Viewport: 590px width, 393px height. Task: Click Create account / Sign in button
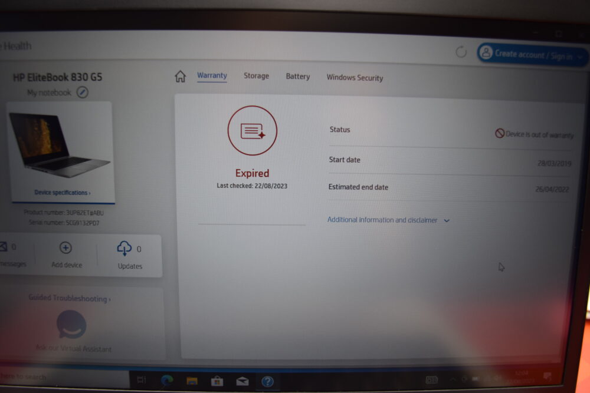pyautogui.click(x=532, y=55)
